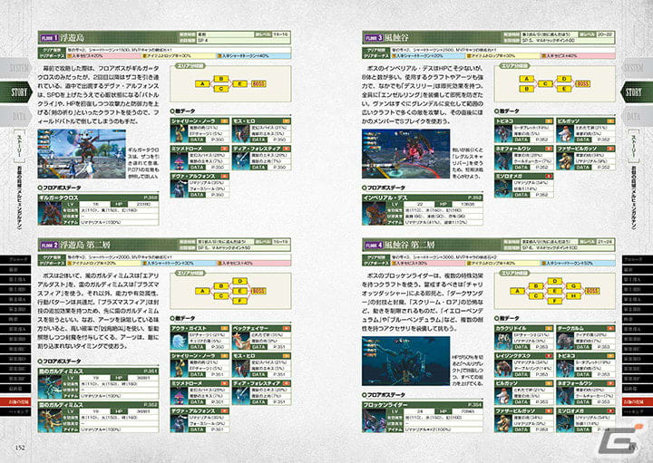Click the ギルガ＝タウロス boss portrait
653x463 pixels.
coord(50,213)
